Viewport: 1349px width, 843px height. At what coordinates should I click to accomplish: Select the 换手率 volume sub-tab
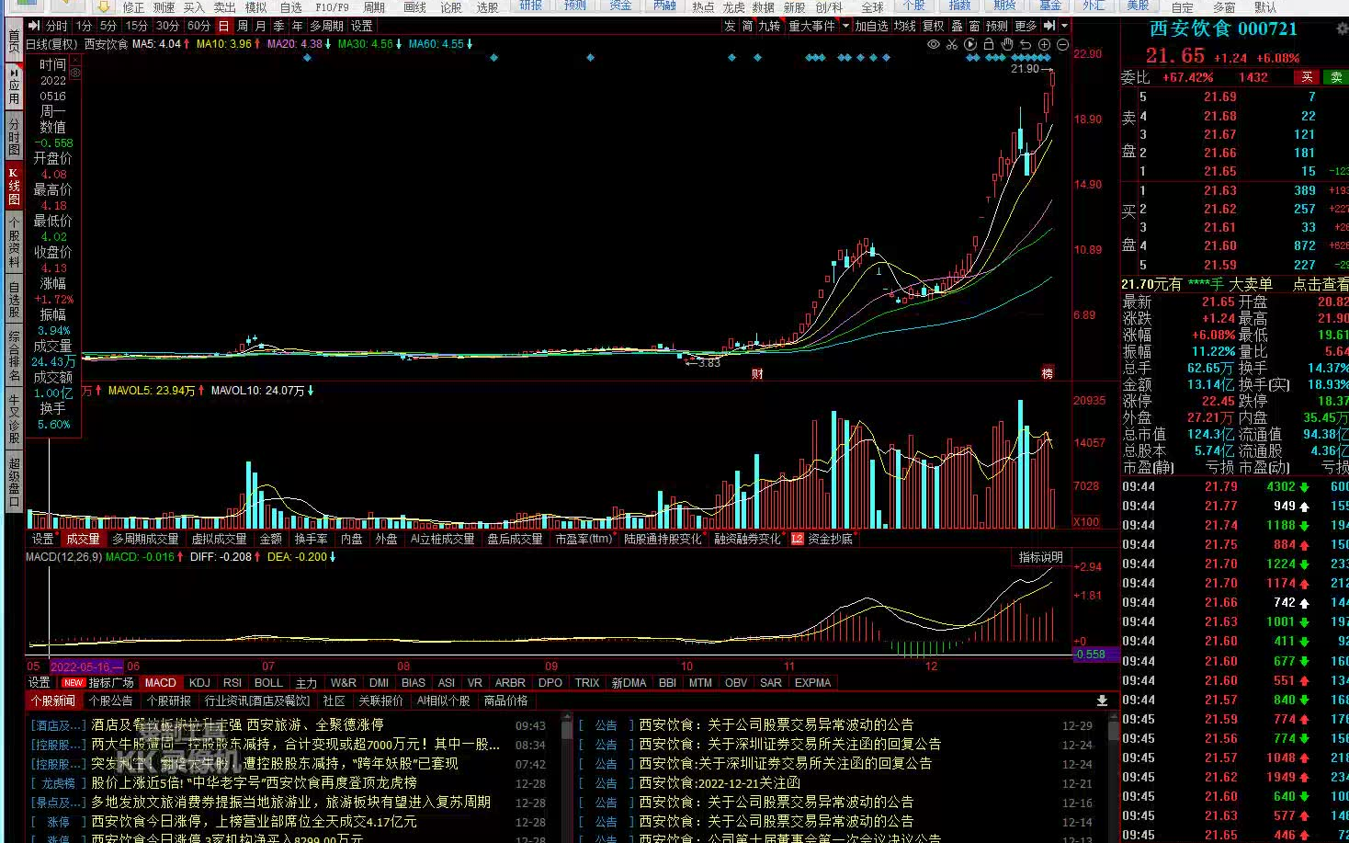pyautogui.click(x=311, y=539)
